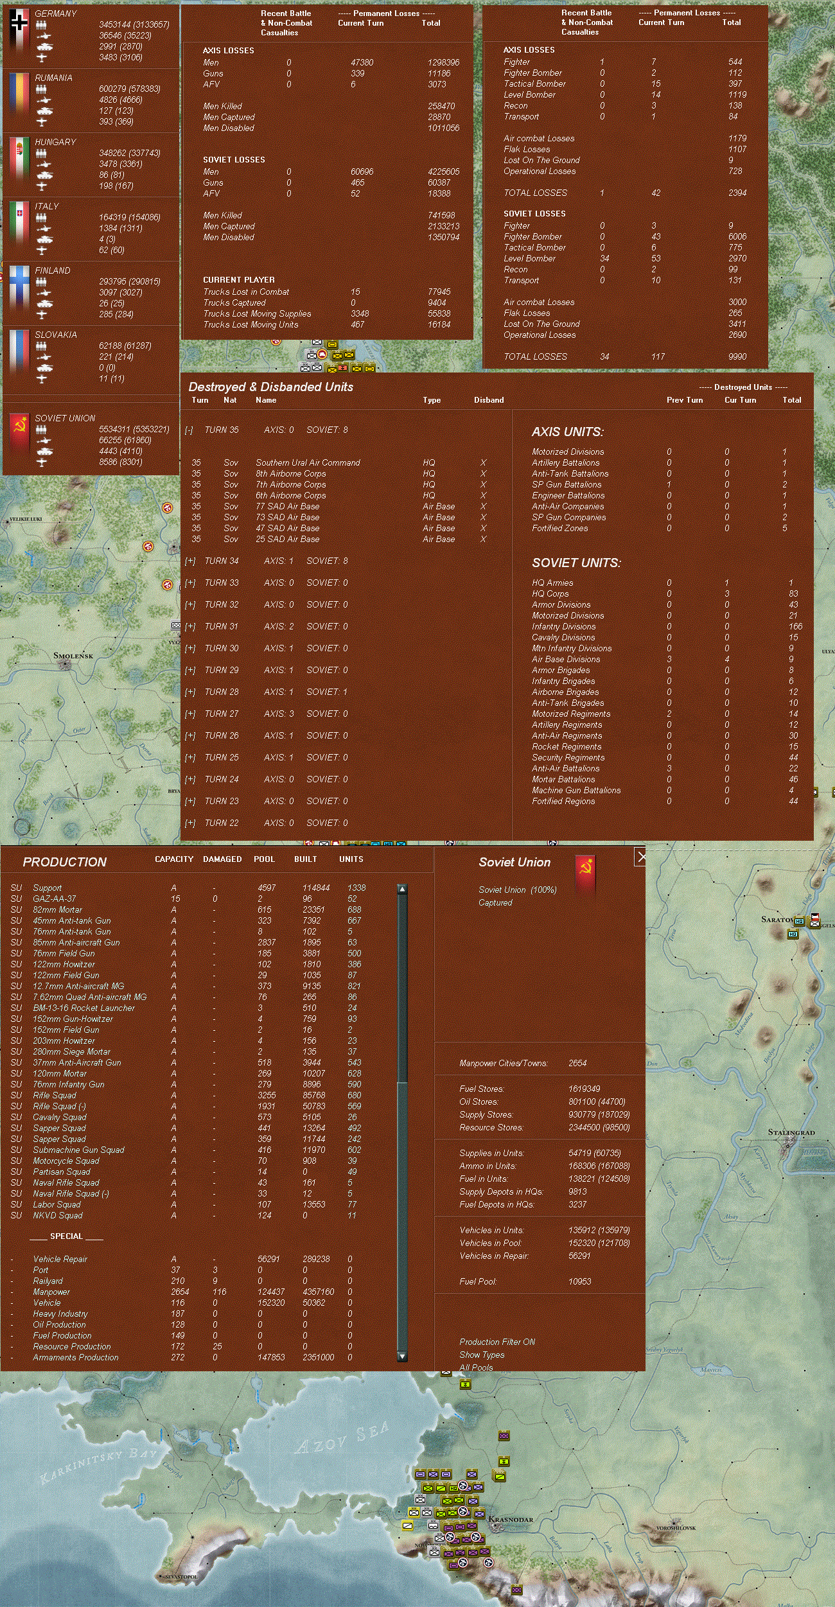Click the Manpower Cities/Towns value line

pos(523,1064)
